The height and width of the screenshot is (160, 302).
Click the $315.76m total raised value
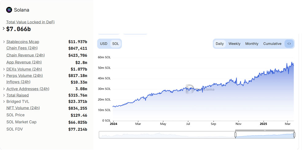(78, 95)
